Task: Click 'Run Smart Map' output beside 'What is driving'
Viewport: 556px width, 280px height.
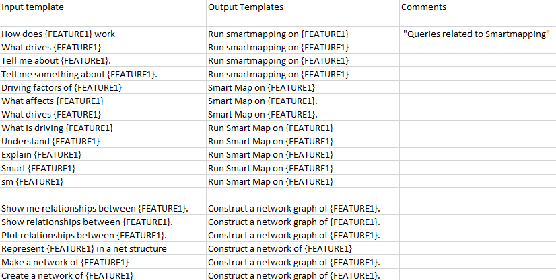Action: (x=303, y=128)
